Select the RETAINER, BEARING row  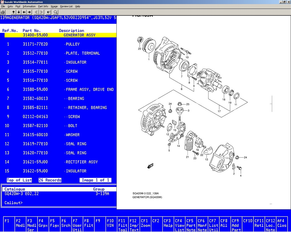pos(61,108)
